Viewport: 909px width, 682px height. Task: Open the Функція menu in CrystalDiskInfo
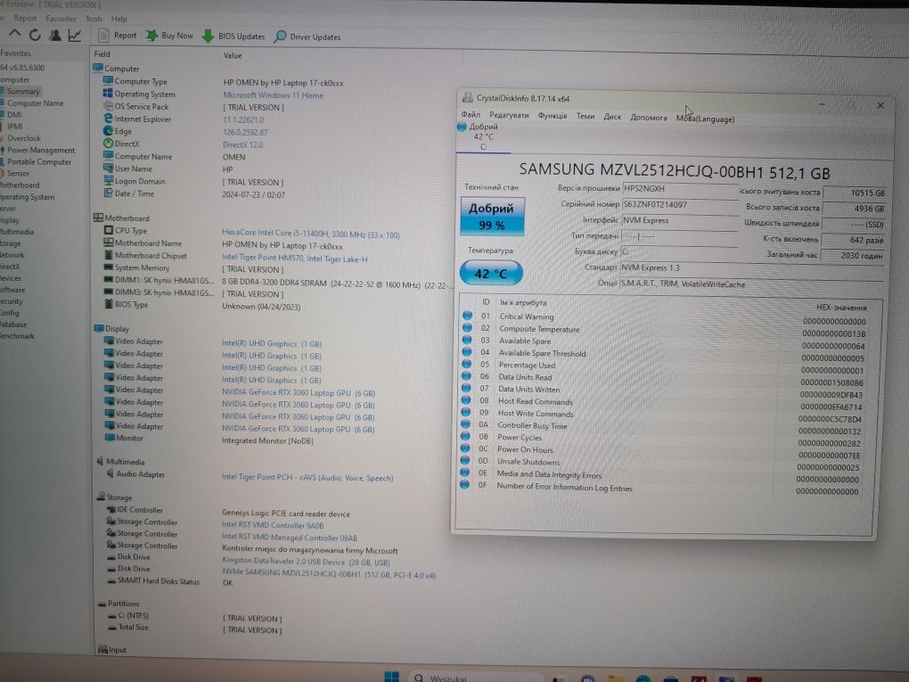(553, 115)
